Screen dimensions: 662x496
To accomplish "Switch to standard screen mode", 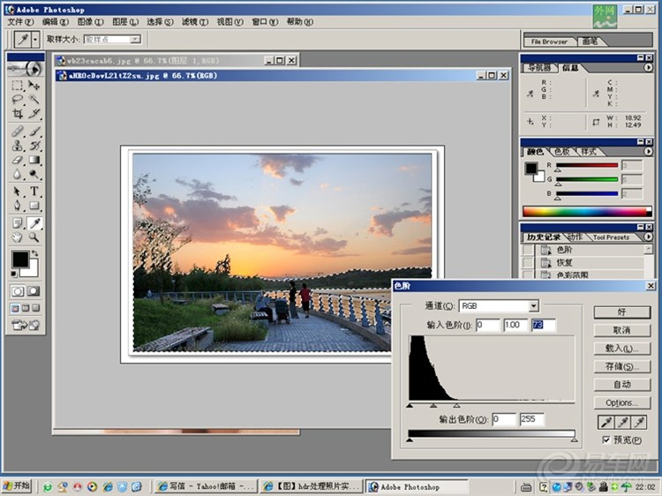I will [x=15, y=308].
